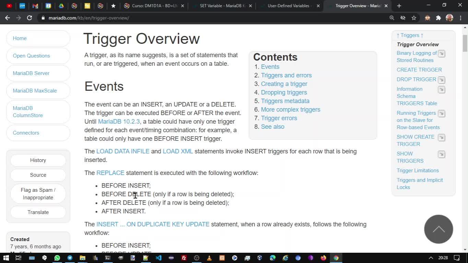
Task: Click the page vertical scrollbar thumb
Action: [465, 43]
